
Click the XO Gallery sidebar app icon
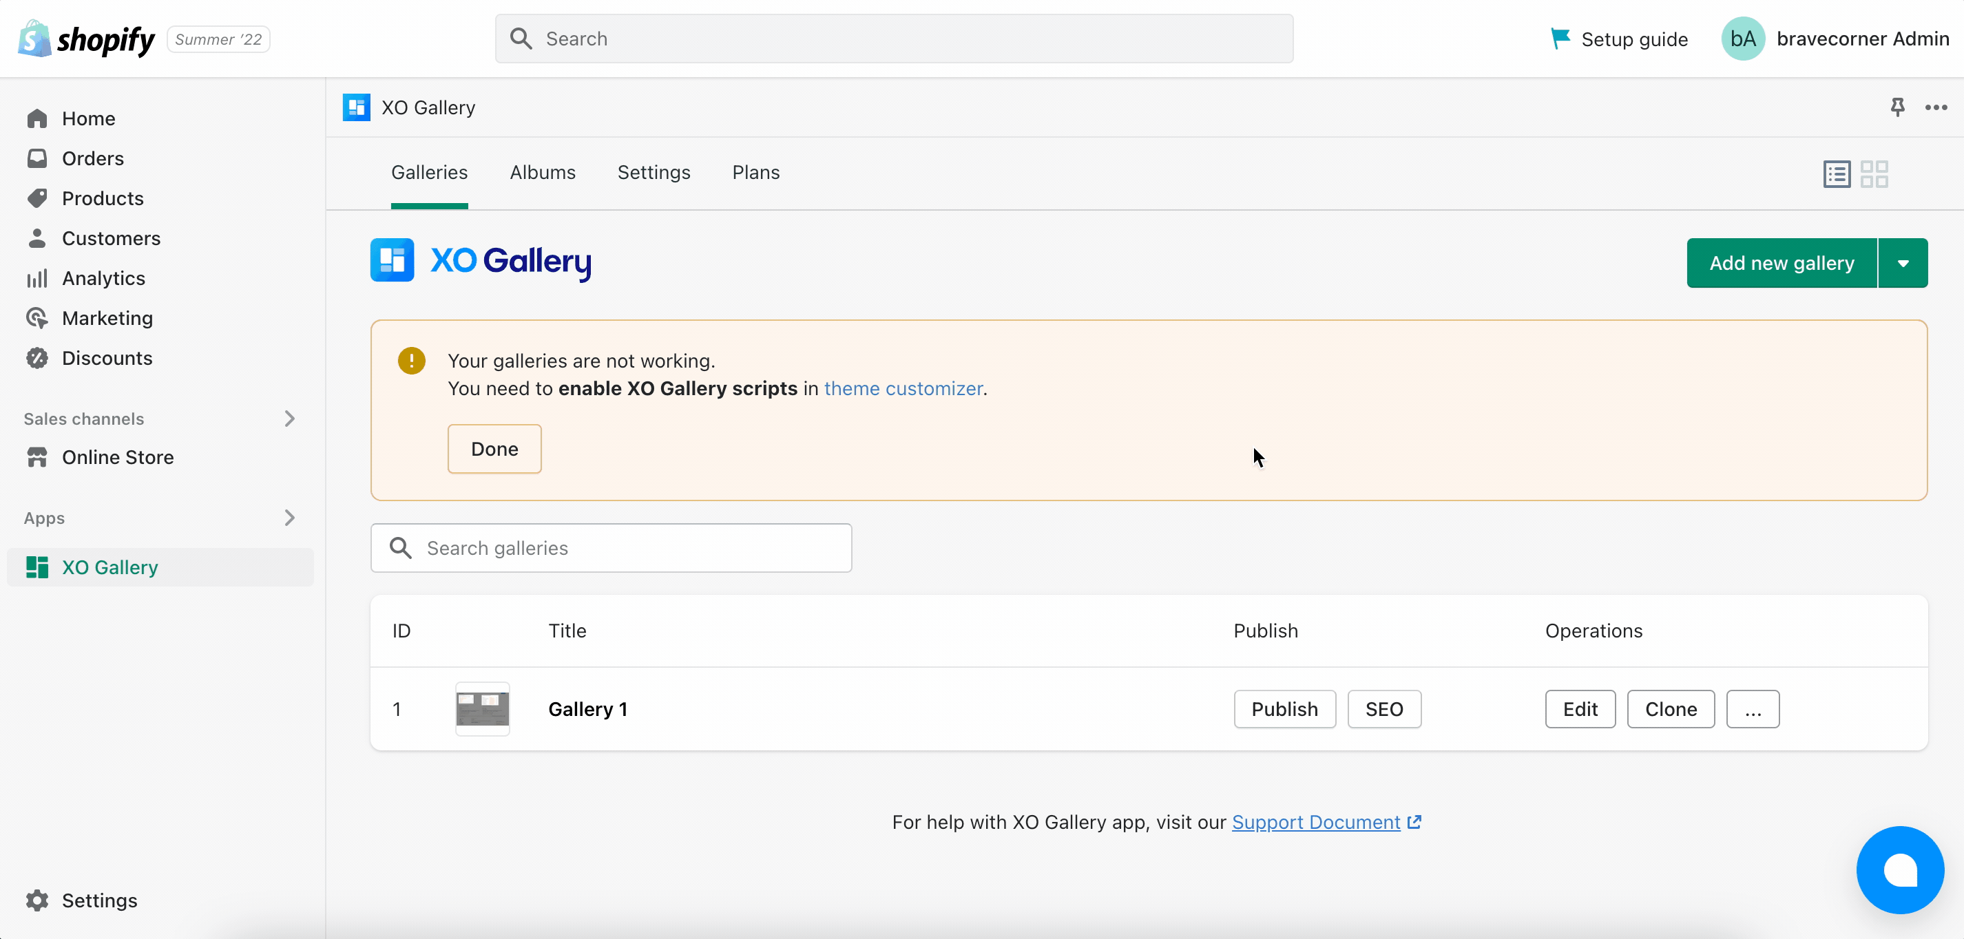pos(36,567)
